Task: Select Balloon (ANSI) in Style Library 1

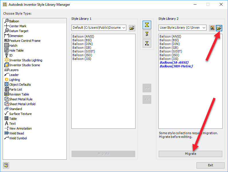Action: (83, 36)
